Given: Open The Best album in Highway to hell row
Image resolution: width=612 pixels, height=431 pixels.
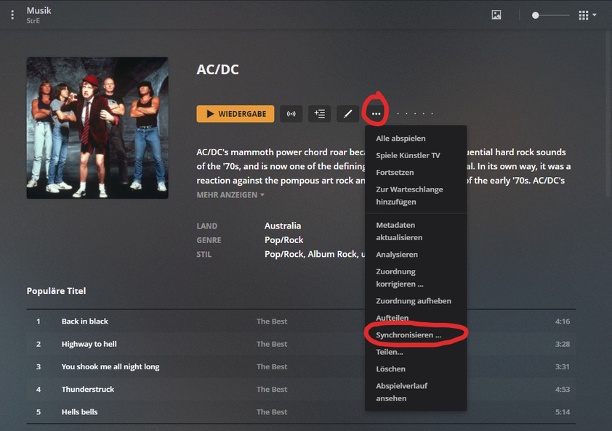Looking at the screenshot, I should pos(272,344).
